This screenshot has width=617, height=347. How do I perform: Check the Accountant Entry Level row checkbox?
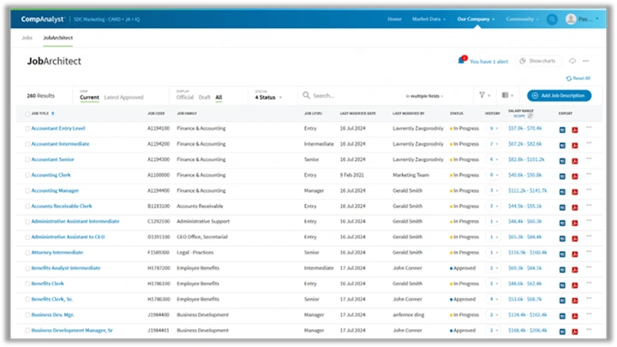(27, 129)
